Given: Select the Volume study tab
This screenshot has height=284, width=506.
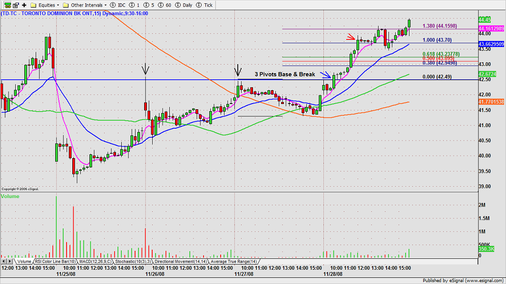Looking at the screenshot, I should tap(24, 261).
